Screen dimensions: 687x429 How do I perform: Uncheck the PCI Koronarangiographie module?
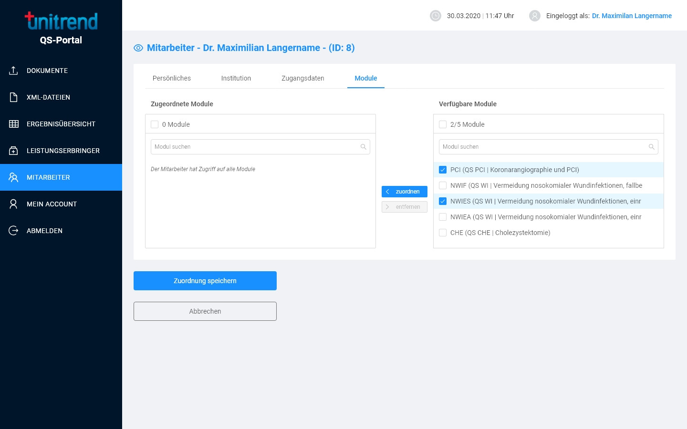click(x=443, y=170)
